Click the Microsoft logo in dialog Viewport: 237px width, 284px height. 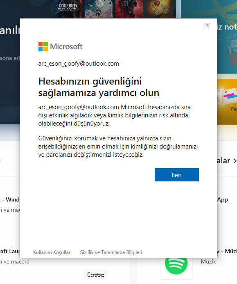pyautogui.click(x=60, y=46)
